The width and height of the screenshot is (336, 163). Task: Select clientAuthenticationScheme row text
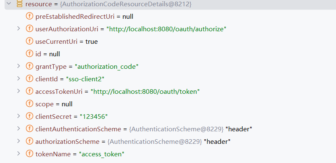tap(144, 129)
